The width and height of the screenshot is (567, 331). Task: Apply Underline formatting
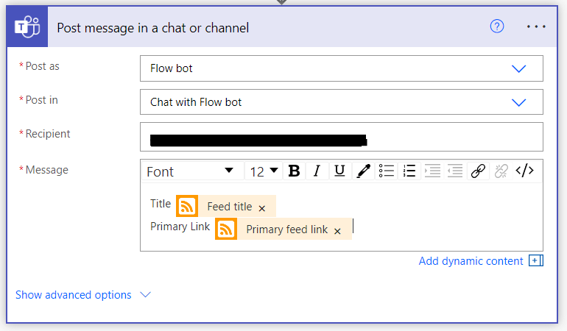339,171
